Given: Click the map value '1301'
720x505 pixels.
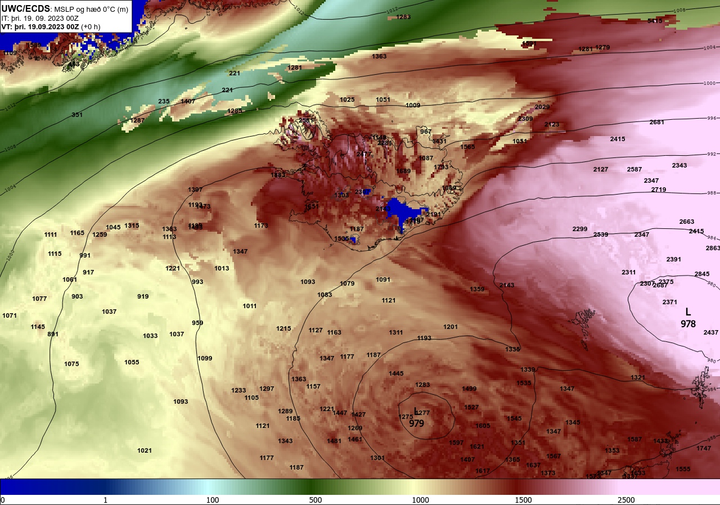Looking at the screenshot, I should [x=377, y=458].
